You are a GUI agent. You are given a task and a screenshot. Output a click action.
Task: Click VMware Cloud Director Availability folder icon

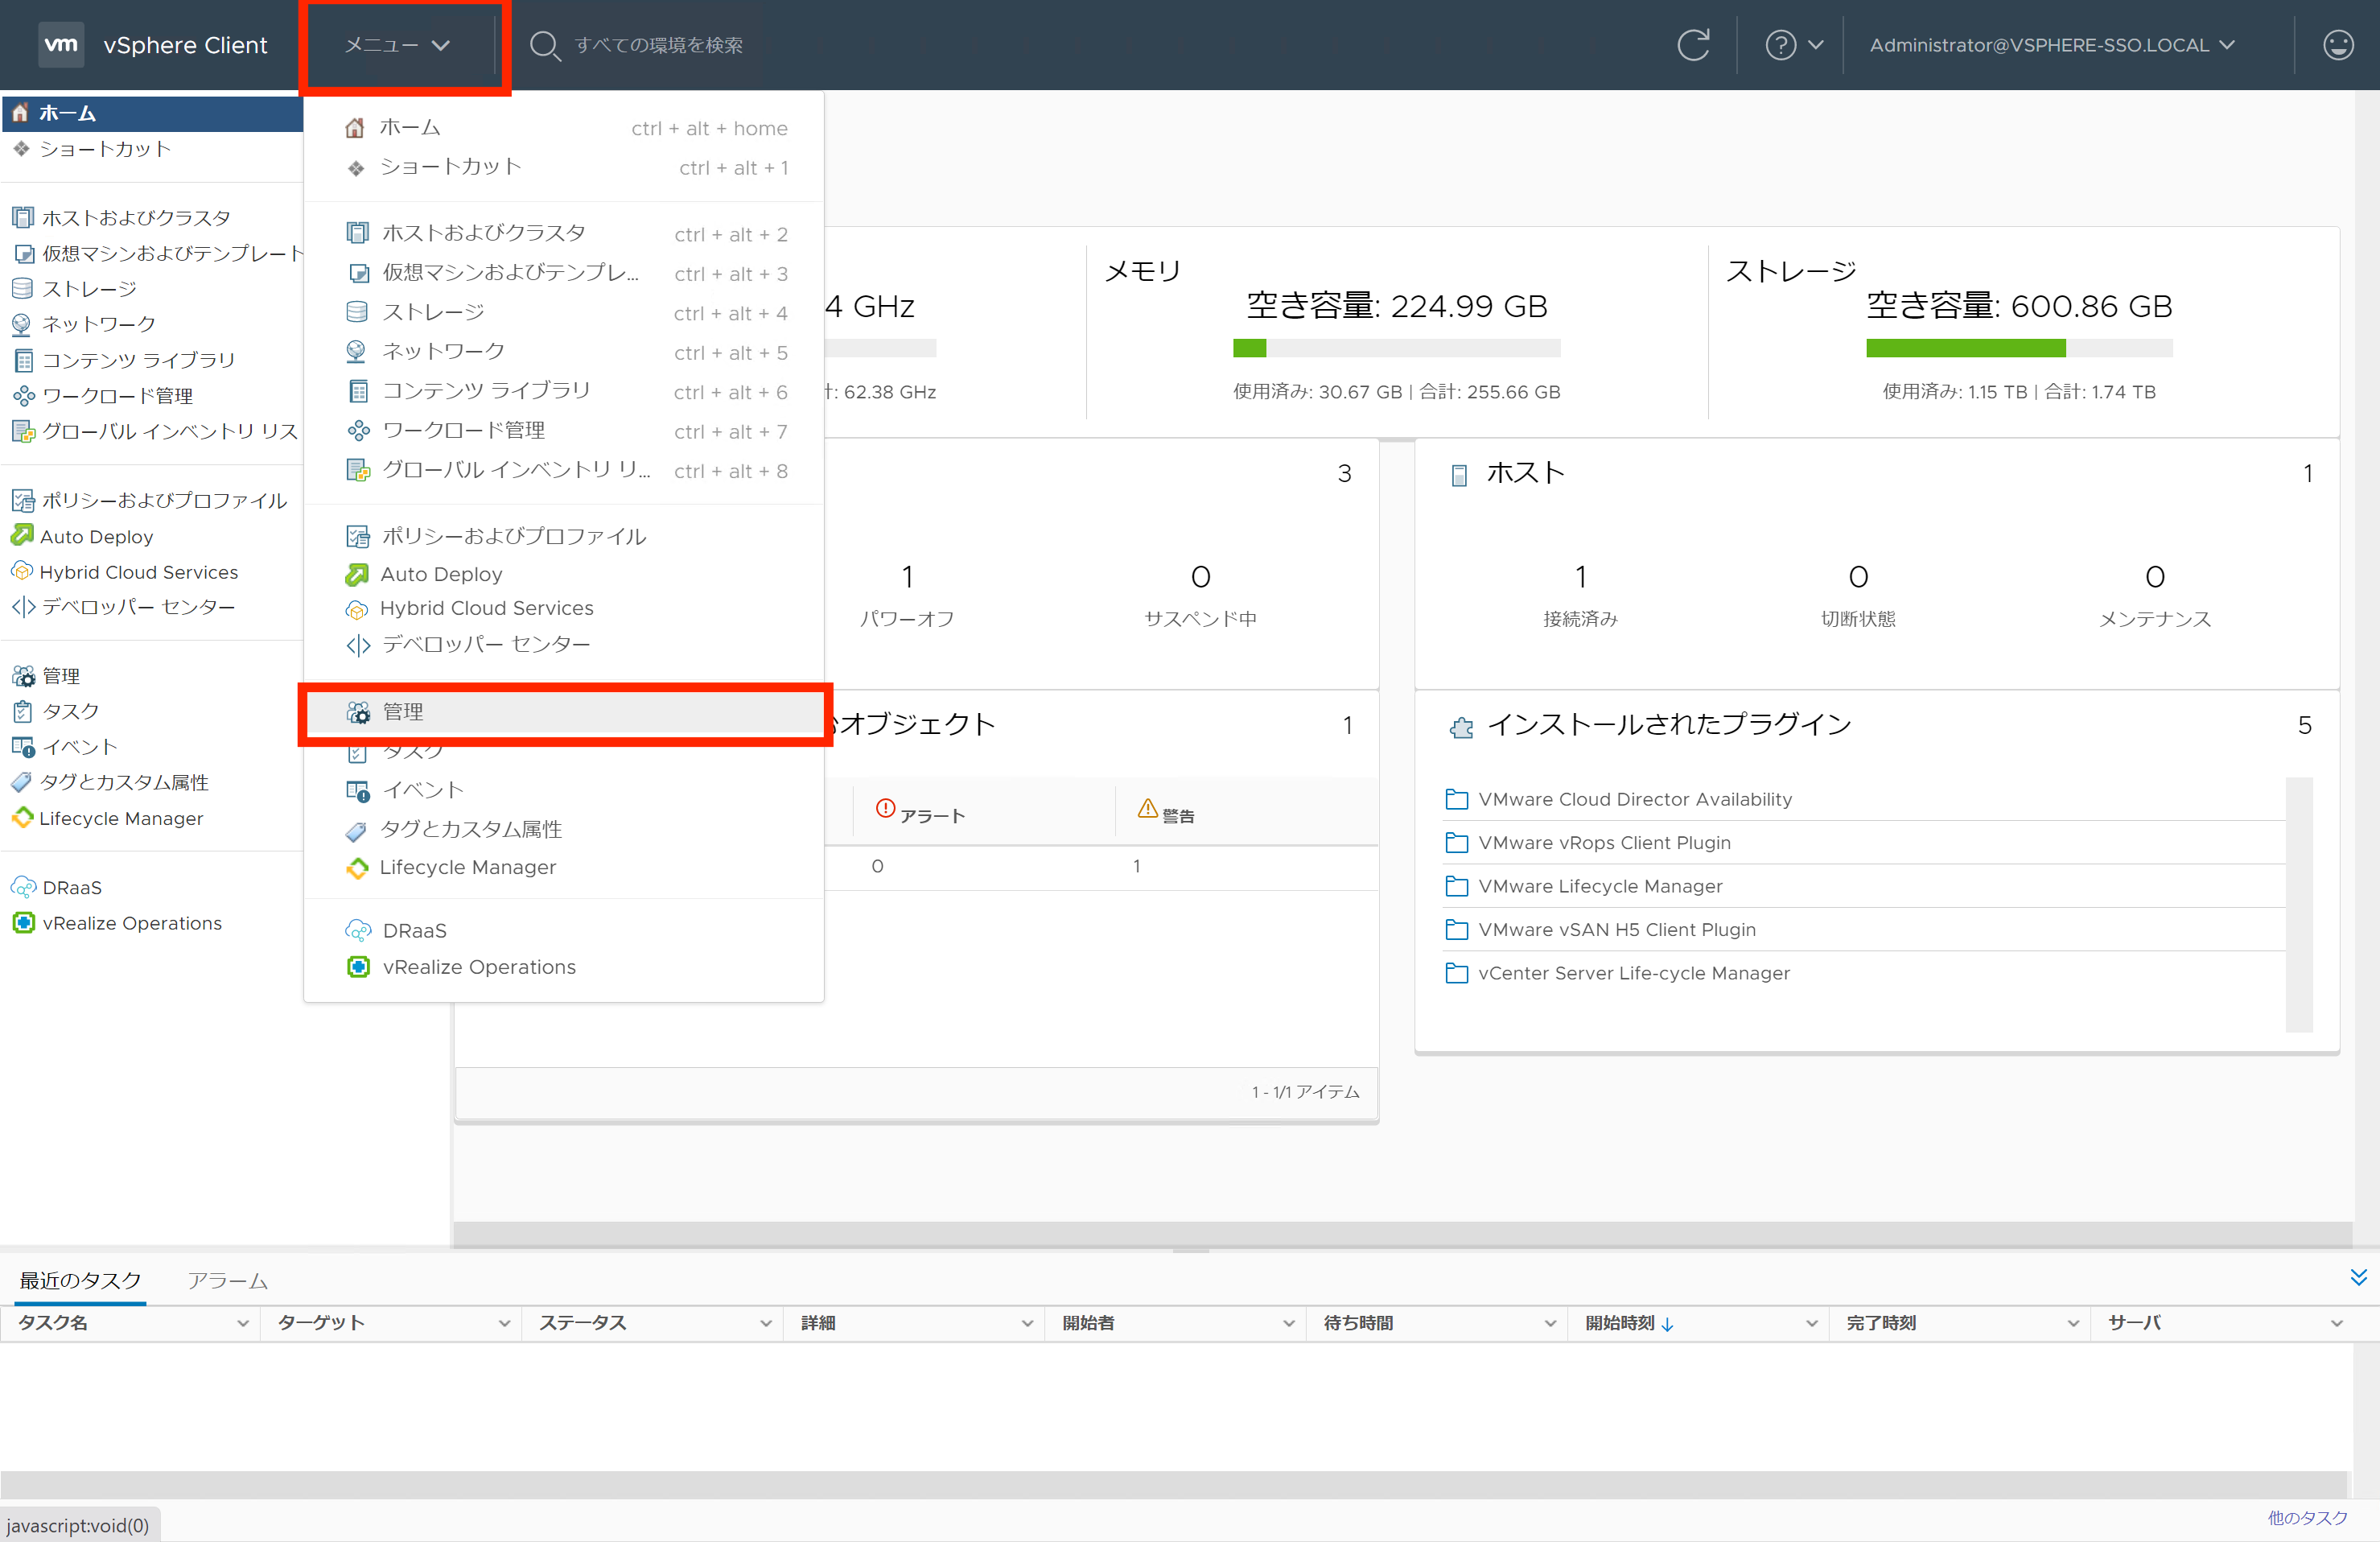tap(1457, 799)
